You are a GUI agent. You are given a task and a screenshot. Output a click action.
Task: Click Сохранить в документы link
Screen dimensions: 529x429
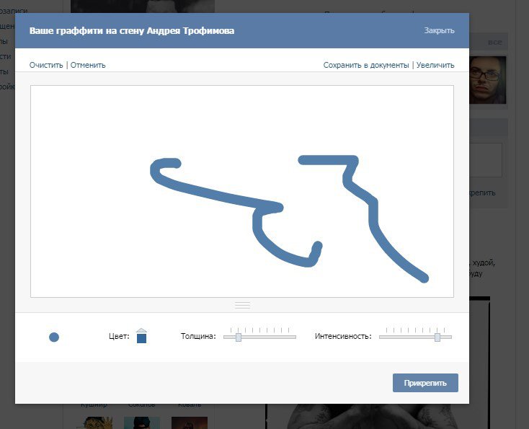(366, 65)
